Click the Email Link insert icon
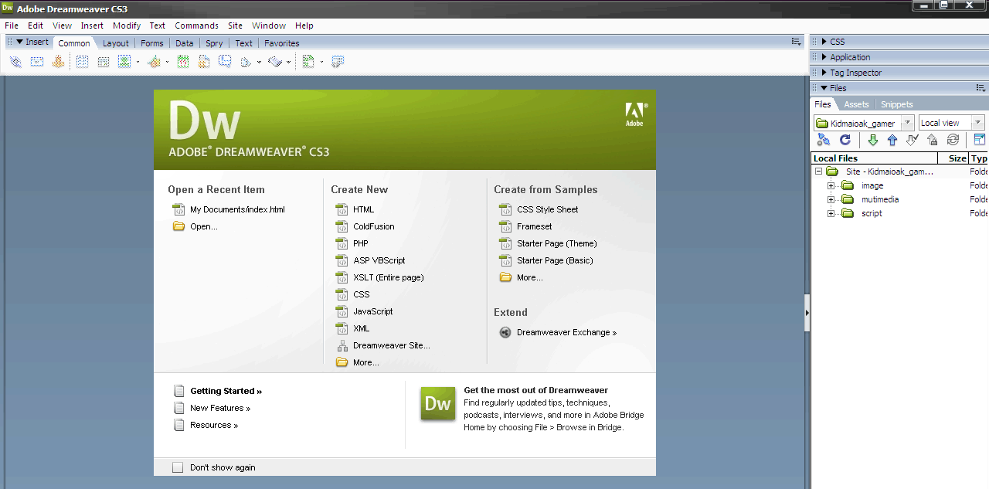989x489 pixels. tap(37, 62)
